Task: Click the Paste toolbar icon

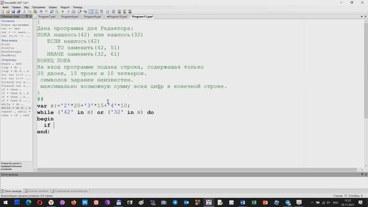Action: [35, 11]
